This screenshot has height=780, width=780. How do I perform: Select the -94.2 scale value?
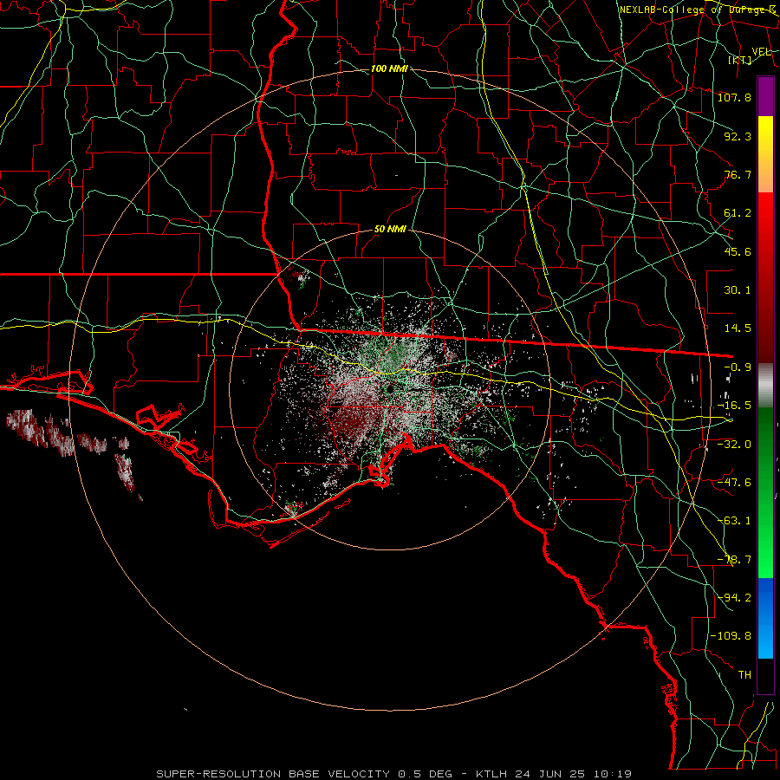click(734, 597)
